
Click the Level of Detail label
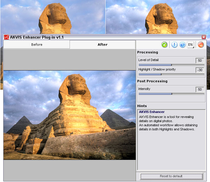[148, 60]
